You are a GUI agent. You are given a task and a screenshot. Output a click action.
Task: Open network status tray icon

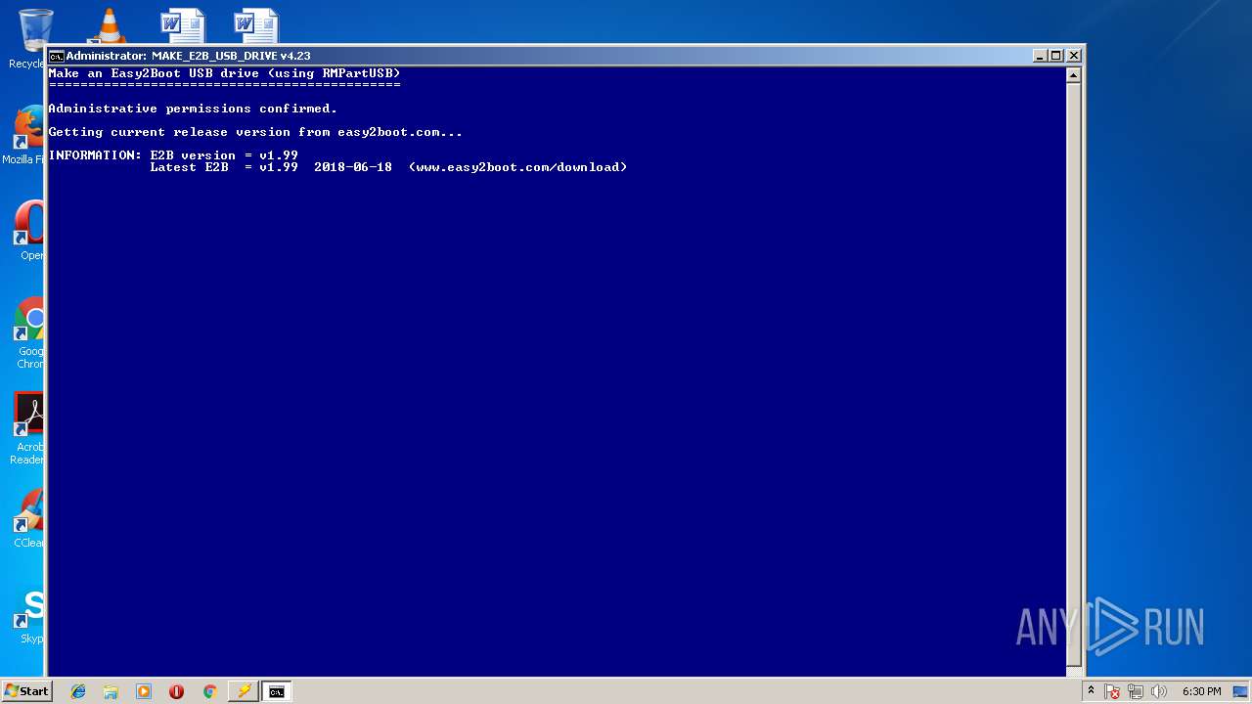coord(1136,691)
